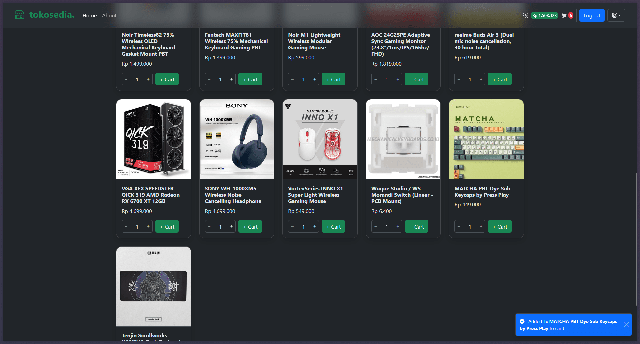Increase quantity of MATCHA PBT Keycaps
The height and width of the screenshot is (344, 640).
(x=481, y=227)
